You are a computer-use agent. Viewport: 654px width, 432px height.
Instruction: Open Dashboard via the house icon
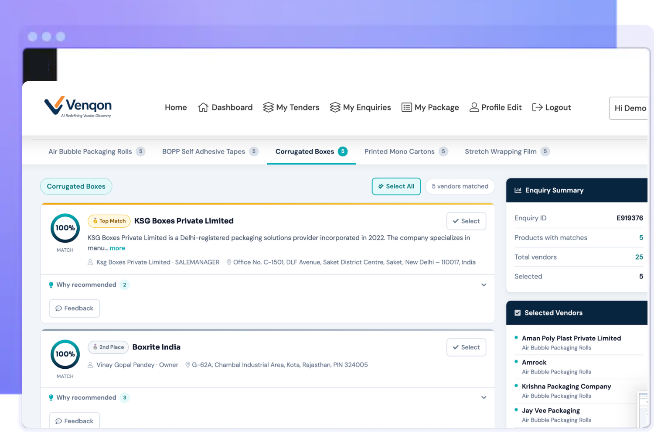[203, 107]
